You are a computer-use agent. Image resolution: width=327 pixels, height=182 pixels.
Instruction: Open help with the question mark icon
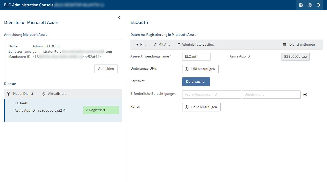click(x=310, y=5)
